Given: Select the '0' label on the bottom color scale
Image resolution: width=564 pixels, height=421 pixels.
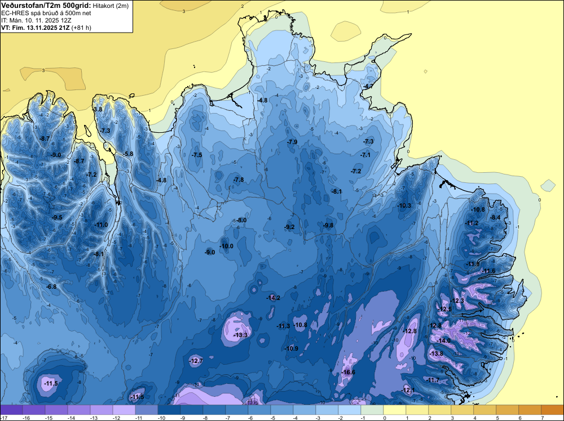Looking at the screenshot, I should point(385,418).
